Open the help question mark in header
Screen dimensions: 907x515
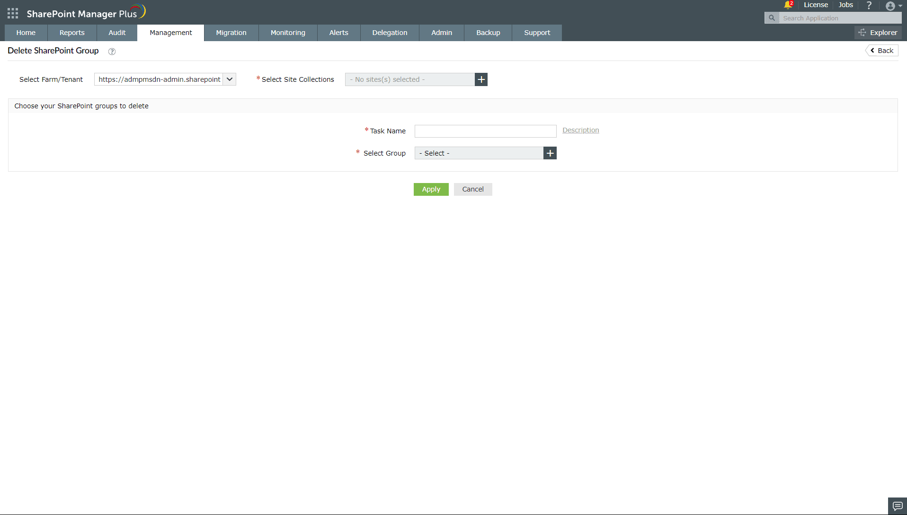click(869, 5)
